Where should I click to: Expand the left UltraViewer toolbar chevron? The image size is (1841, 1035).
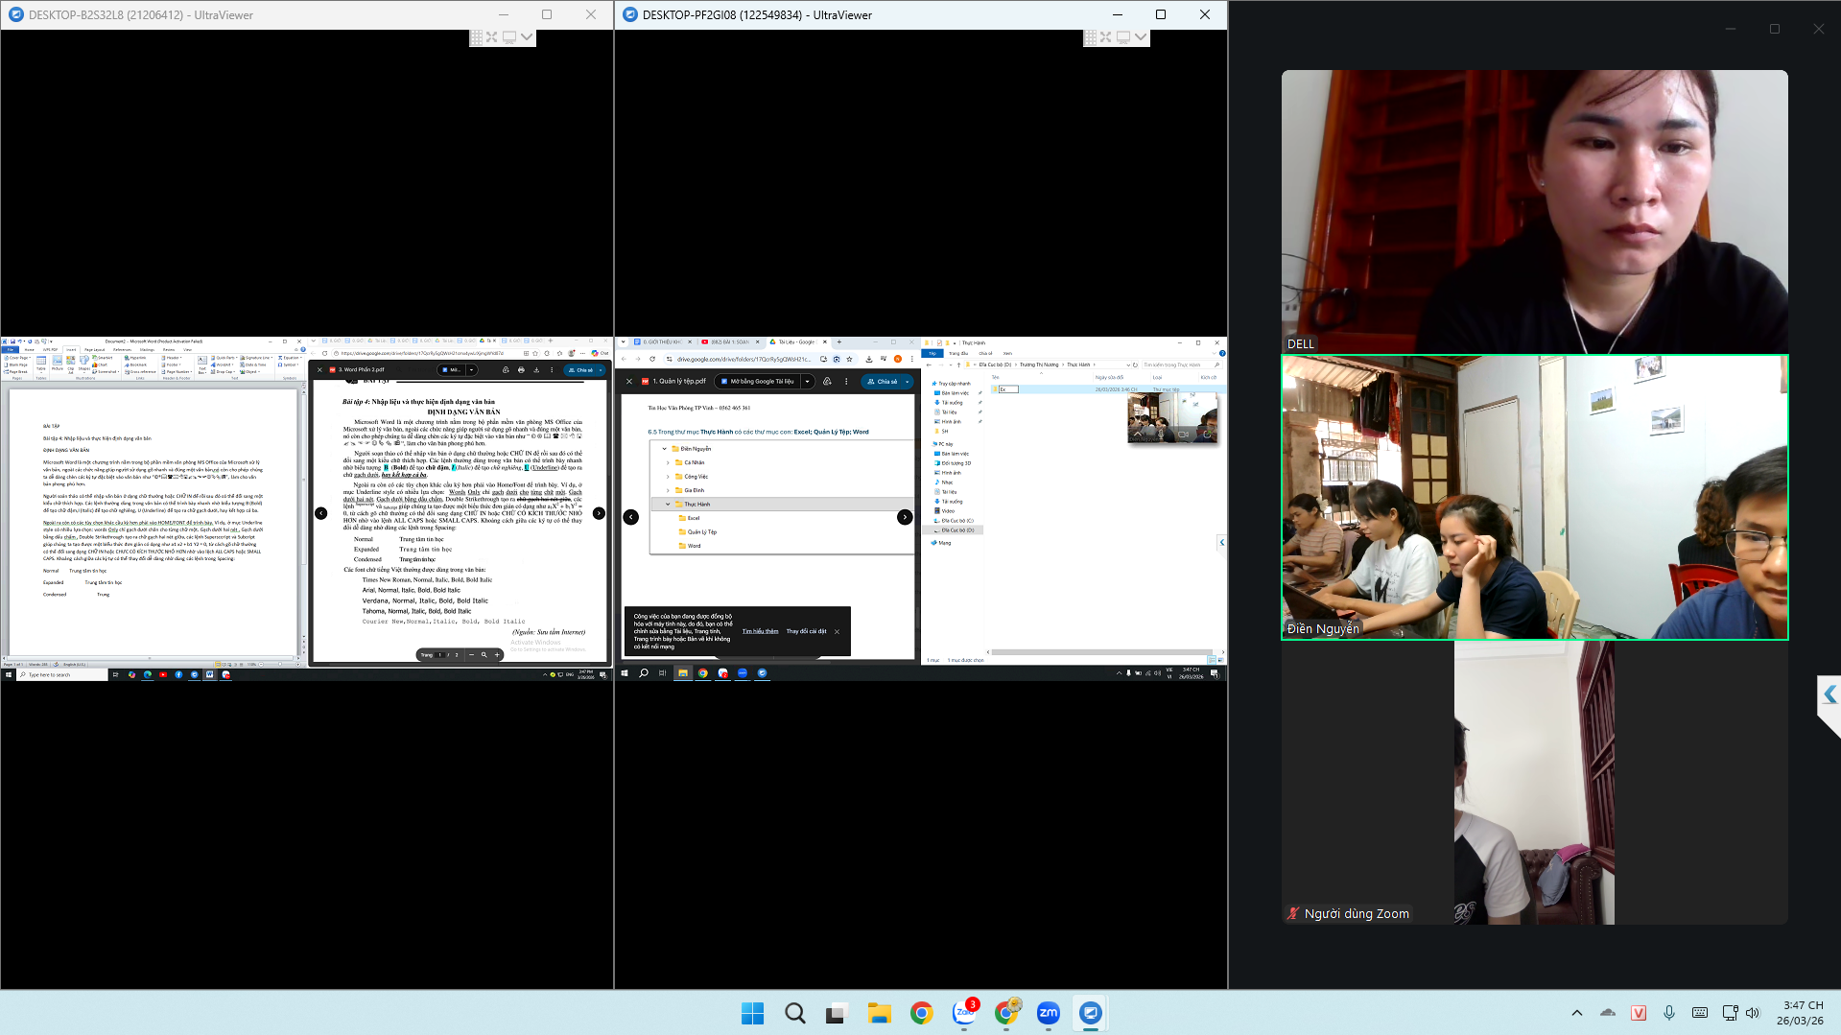tap(527, 37)
